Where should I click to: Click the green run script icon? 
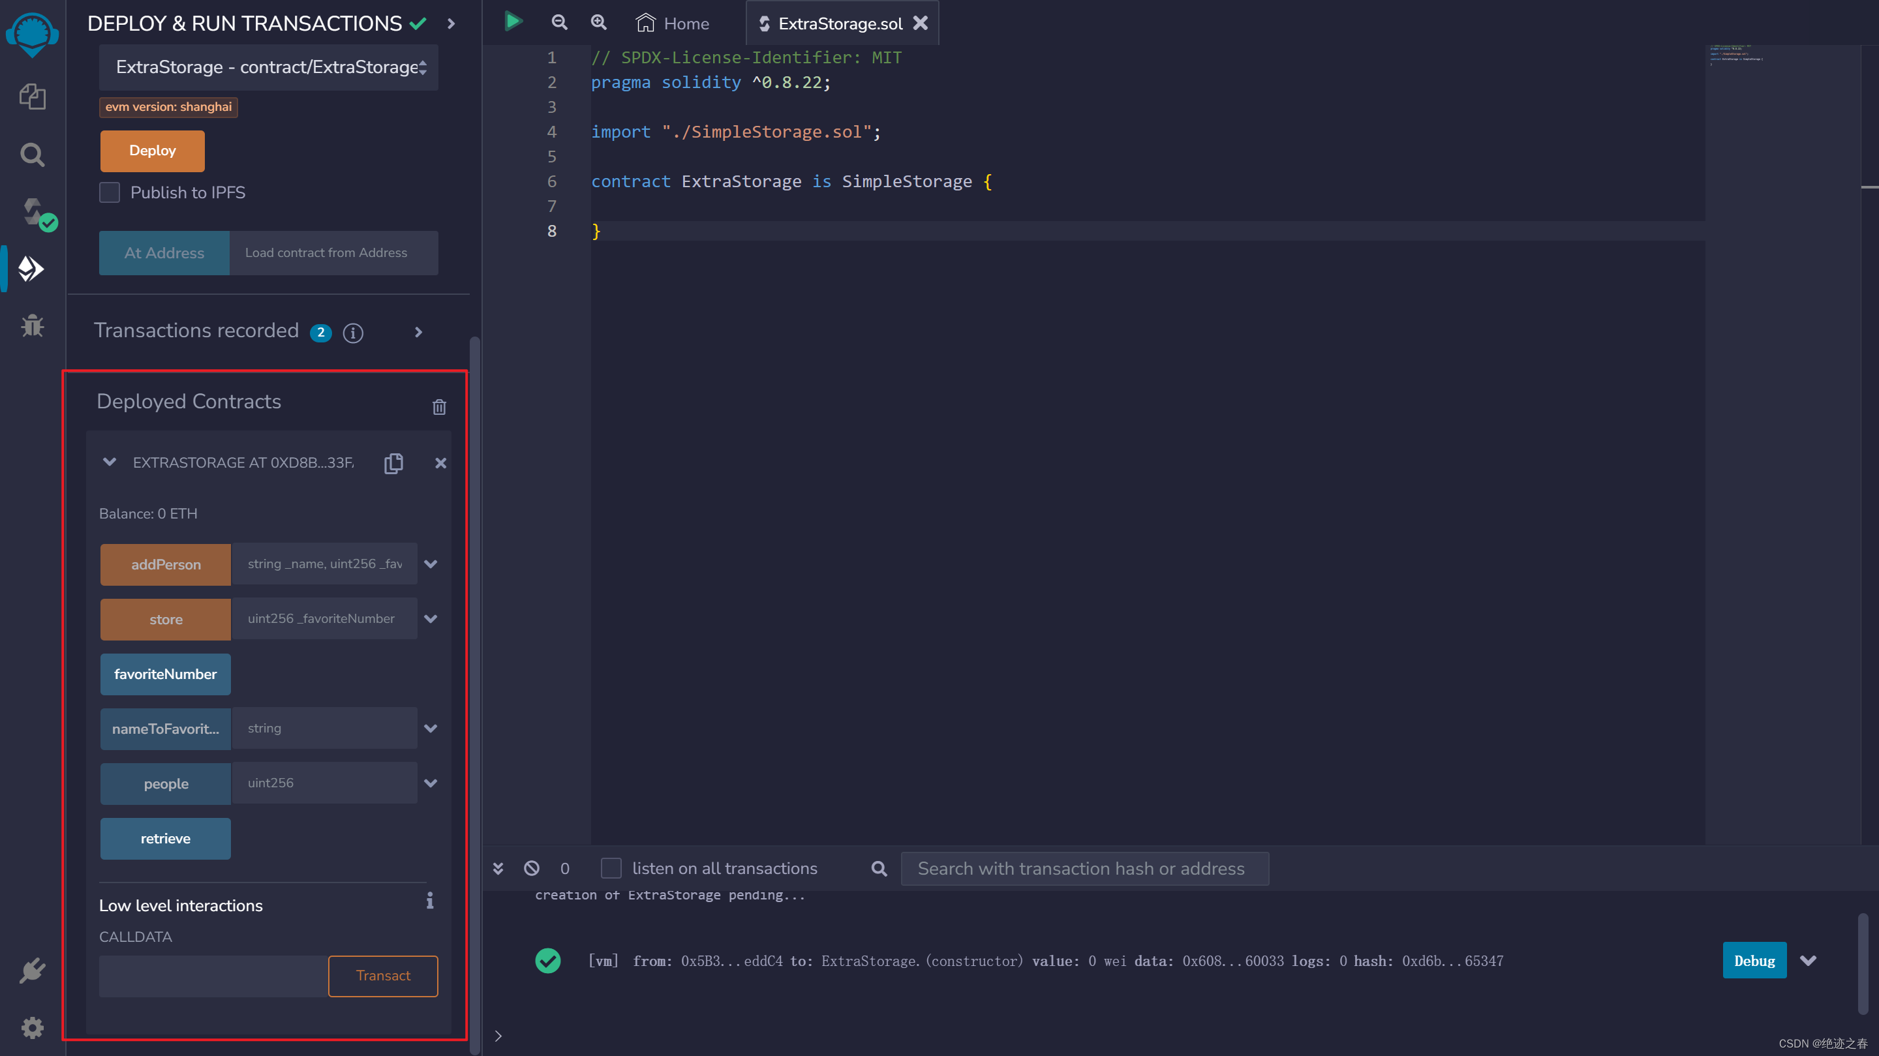click(513, 22)
